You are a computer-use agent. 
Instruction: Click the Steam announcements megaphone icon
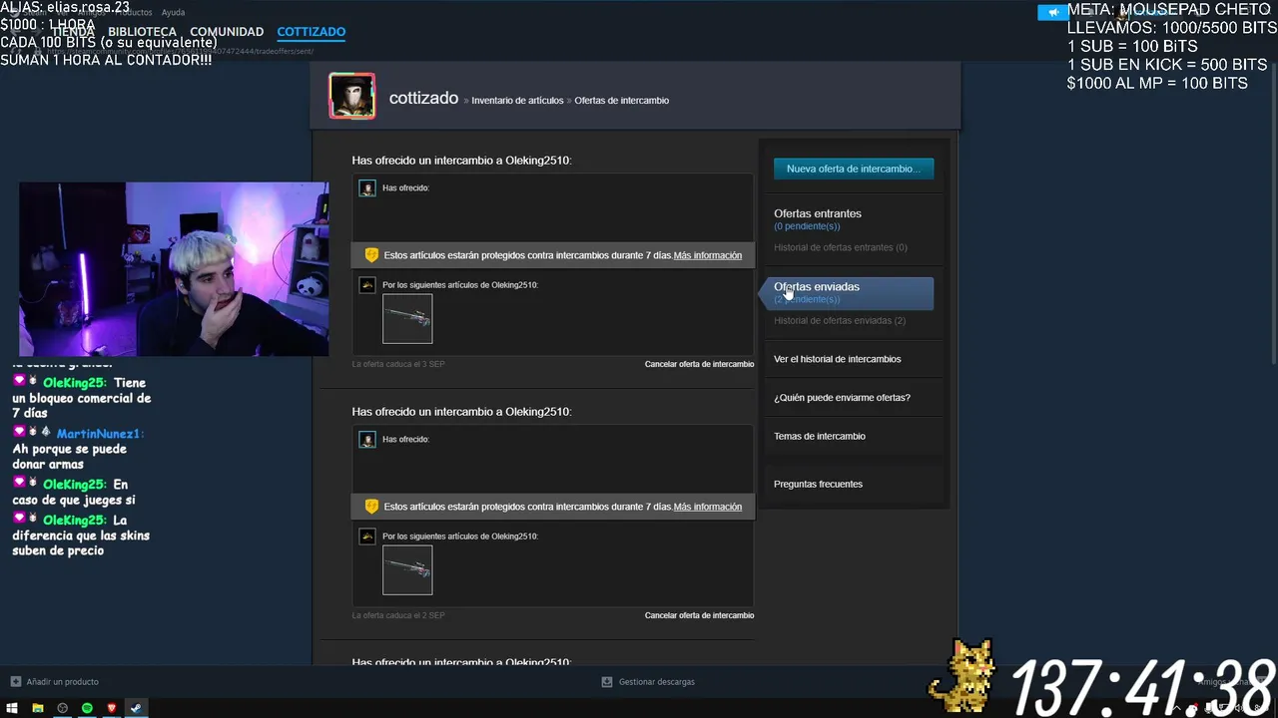1052,13
